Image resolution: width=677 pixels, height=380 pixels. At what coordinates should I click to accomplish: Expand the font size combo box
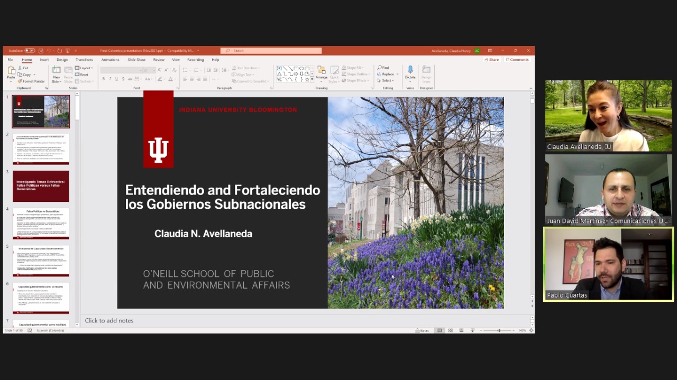coord(153,70)
